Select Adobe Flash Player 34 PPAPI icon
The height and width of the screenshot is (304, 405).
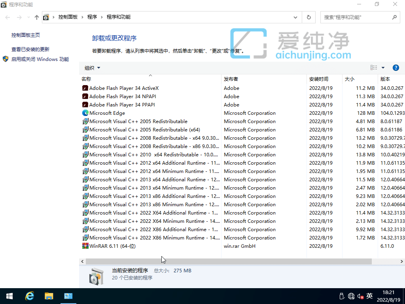(85, 104)
